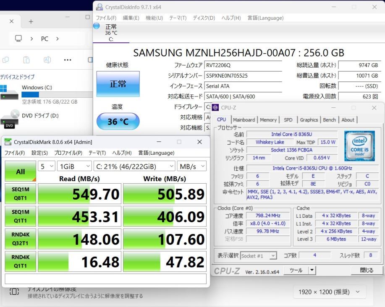Image resolution: width=385 pixels, height=307 pixels.
Task: Open the 1GiB test size dropdown
Action: (x=74, y=166)
